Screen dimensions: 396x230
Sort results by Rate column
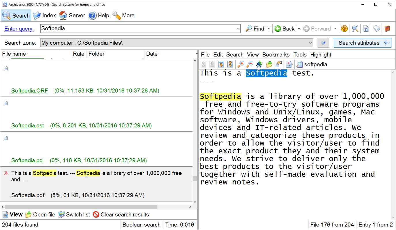pyautogui.click(x=72, y=54)
